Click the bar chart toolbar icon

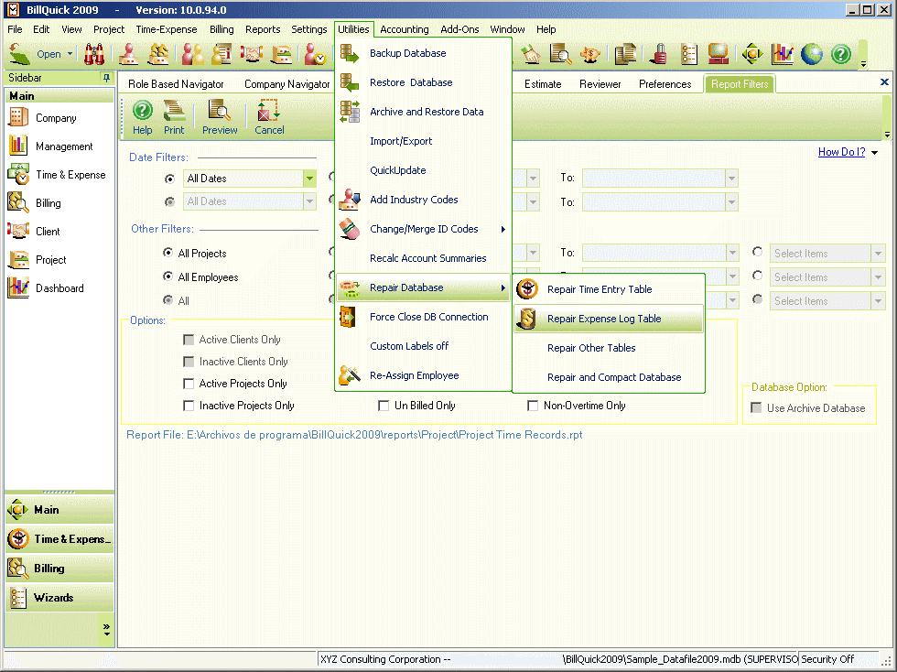[x=782, y=54]
